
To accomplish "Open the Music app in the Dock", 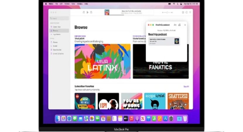I will [131, 119].
